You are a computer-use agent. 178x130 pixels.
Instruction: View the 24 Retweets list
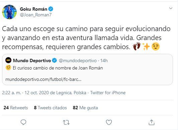(x=16, y=108)
